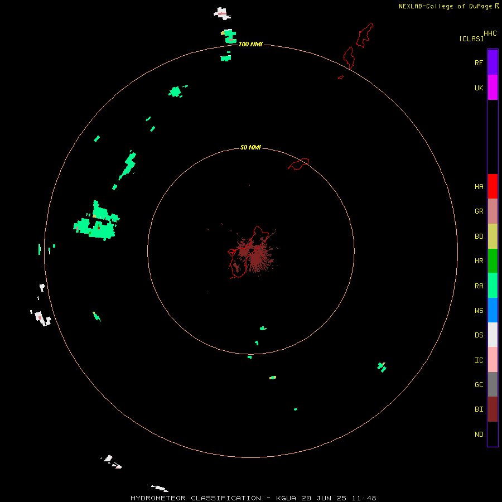The width and height of the screenshot is (502, 502).
Task: Click the ND black legend swatch
Action: click(x=493, y=434)
